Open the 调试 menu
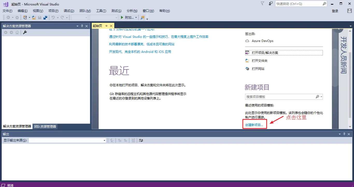Image resolution: width=354 pixels, height=187 pixels. click(x=68, y=11)
